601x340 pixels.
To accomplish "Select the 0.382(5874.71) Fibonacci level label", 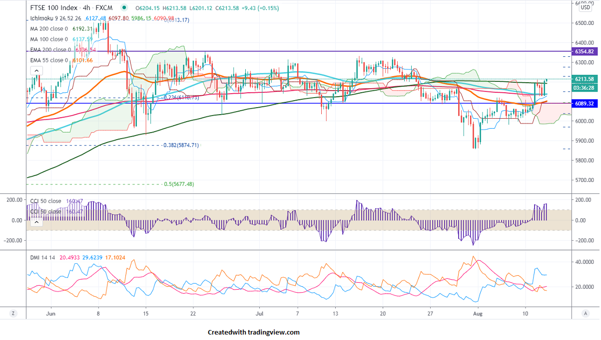I will point(181,146).
